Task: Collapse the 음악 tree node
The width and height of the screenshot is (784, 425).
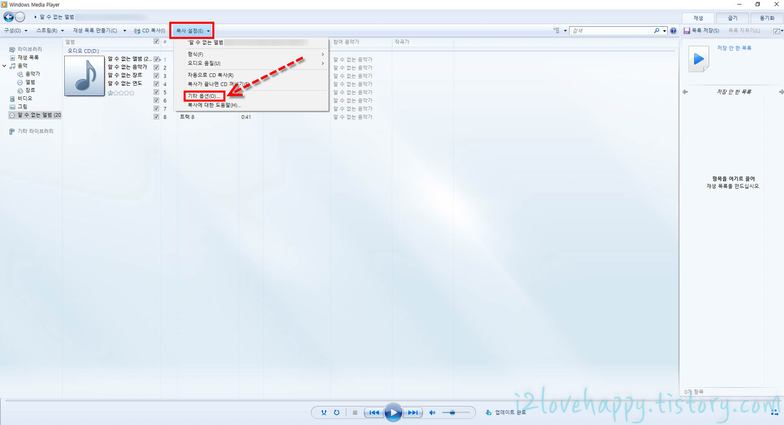Action: [x=5, y=66]
